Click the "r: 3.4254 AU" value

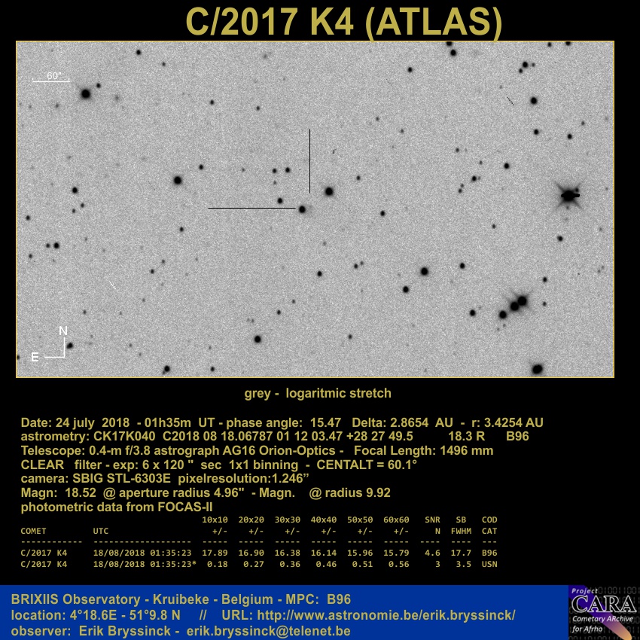(x=507, y=422)
